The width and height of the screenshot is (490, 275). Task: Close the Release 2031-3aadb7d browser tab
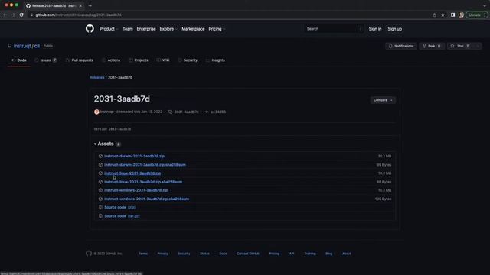point(80,5)
